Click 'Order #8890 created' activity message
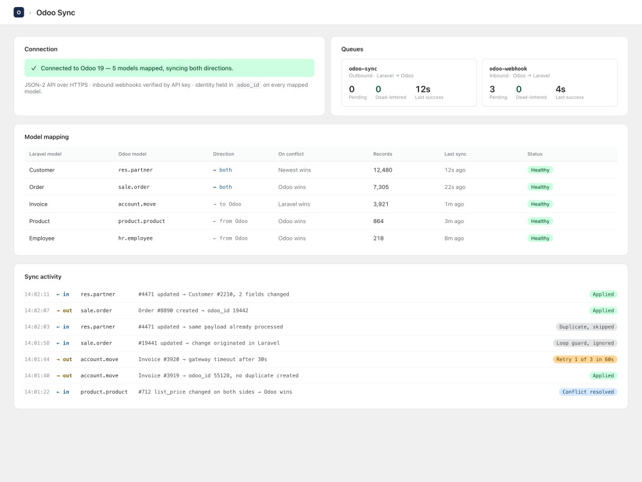The width and height of the screenshot is (642, 482). click(x=193, y=310)
